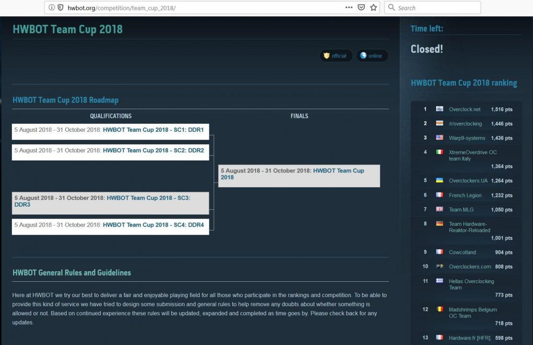The width and height of the screenshot is (533, 345).
Task: Open Warp9-systems team in ranking
Action: [467, 138]
